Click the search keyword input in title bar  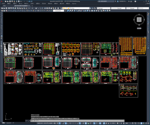pyautogui.click(x=106, y=1)
